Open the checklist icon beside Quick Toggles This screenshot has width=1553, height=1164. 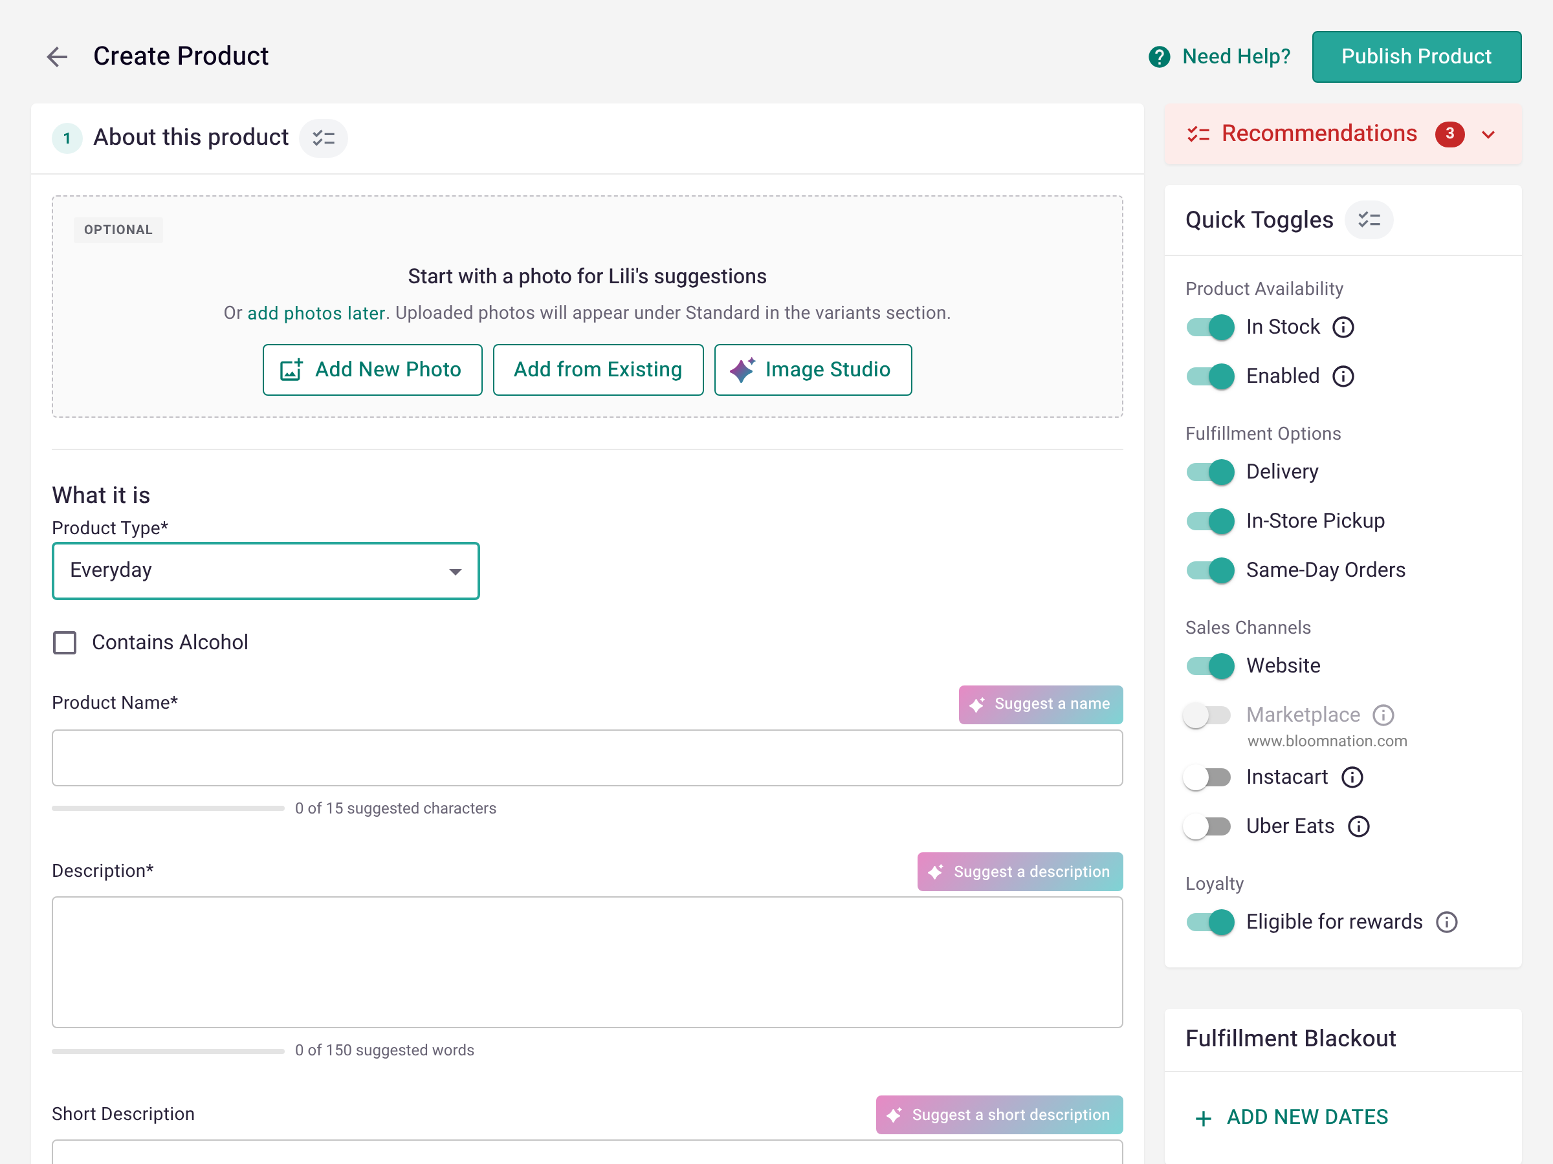pos(1369,221)
